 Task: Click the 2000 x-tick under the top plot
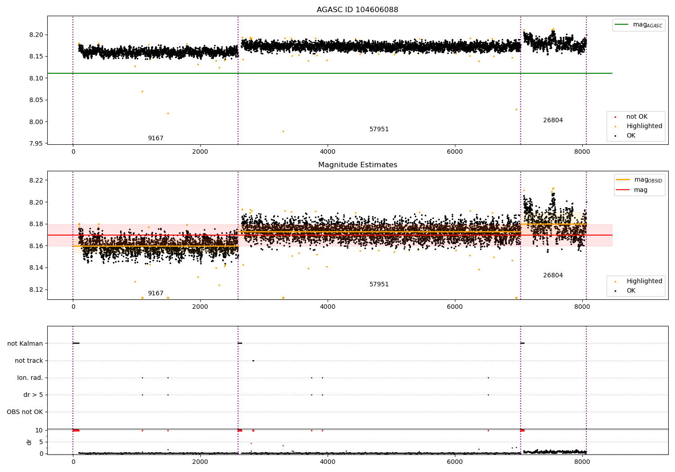coord(200,151)
